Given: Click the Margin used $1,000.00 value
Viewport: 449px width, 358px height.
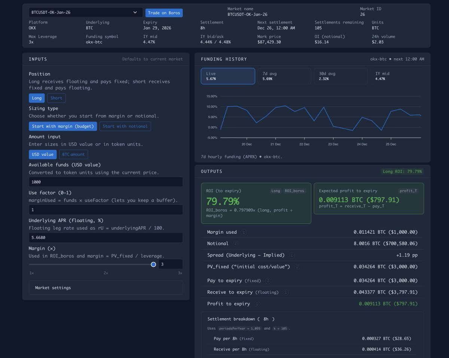Looking at the screenshot, I should click(385, 232).
